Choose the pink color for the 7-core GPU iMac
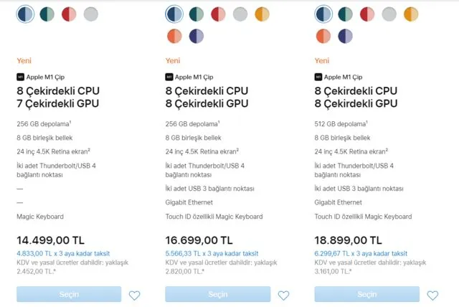 click(x=69, y=14)
